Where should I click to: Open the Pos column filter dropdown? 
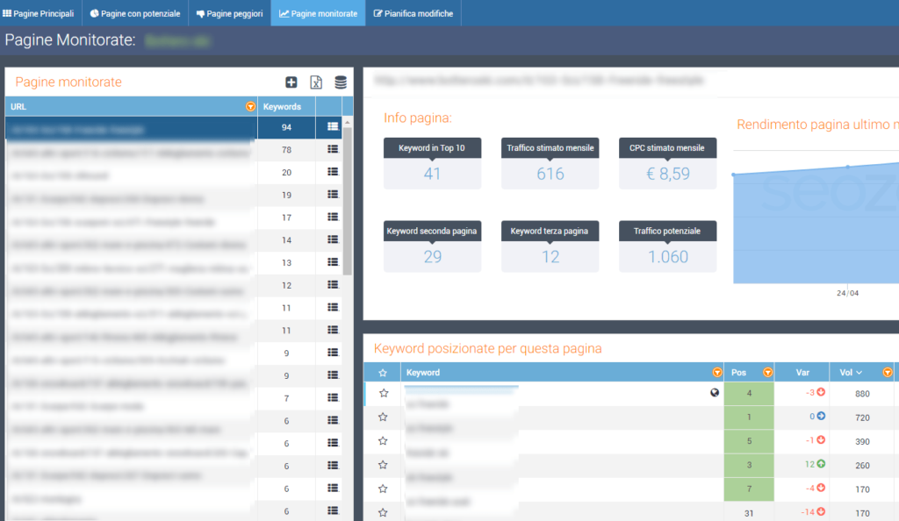pyautogui.click(x=768, y=373)
